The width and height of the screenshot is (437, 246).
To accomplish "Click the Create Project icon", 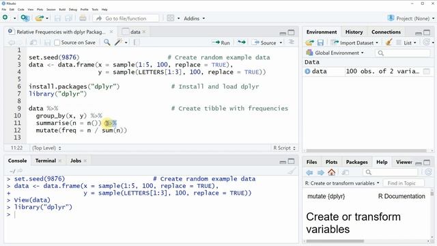I will point(25,18).
